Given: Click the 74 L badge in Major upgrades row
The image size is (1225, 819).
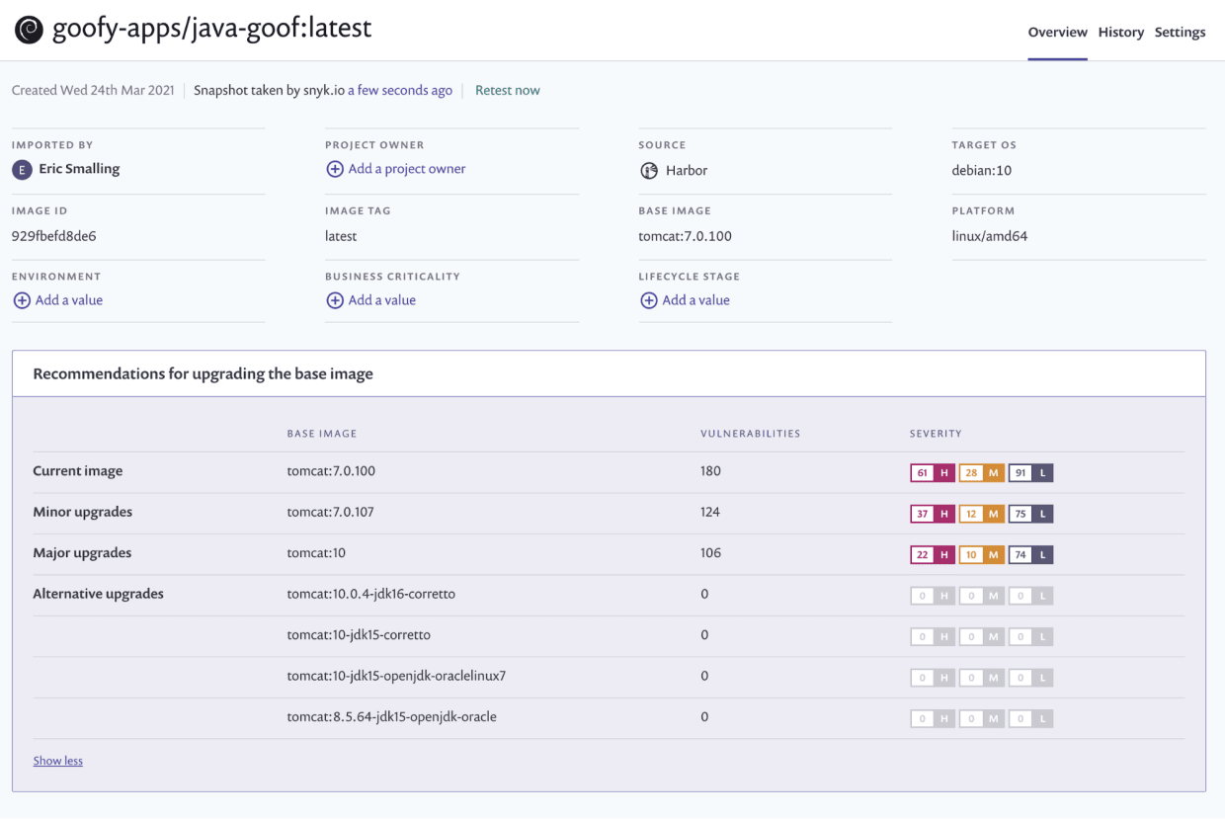Looking at the screenshot, I should [1030, 555].
